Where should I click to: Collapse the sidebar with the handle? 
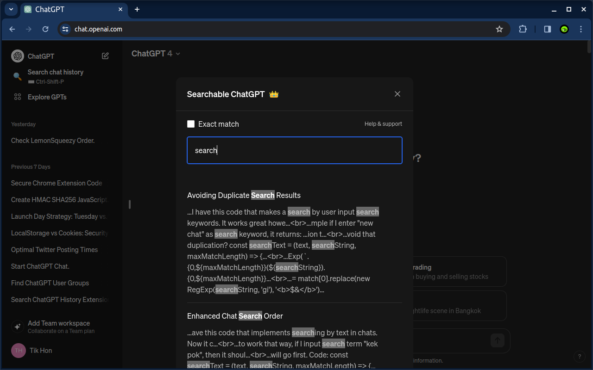130,204
